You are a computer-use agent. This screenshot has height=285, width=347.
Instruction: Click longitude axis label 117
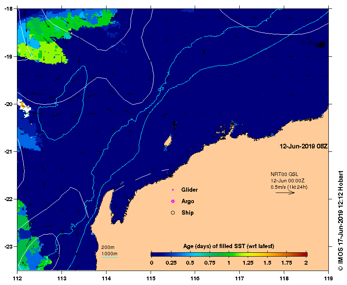pos(240,278)
